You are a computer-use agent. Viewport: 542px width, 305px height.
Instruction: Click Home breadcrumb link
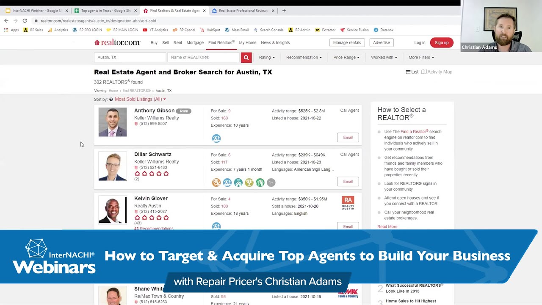pyautogui.click(x=113, y=91)
